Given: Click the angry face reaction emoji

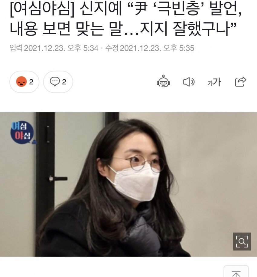Looking at the screenshot, I should [21, 81].
